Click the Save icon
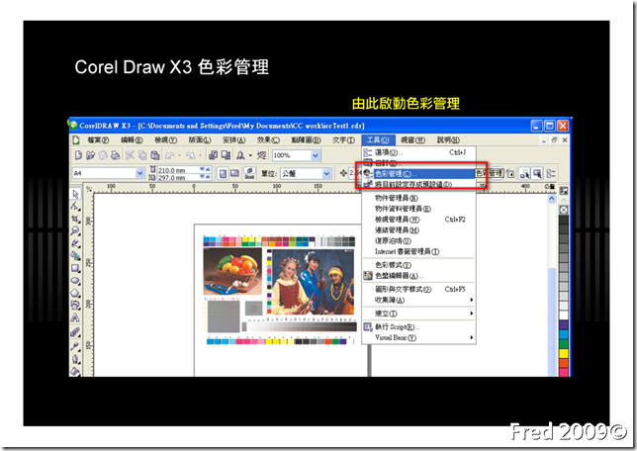 [103, 155]
